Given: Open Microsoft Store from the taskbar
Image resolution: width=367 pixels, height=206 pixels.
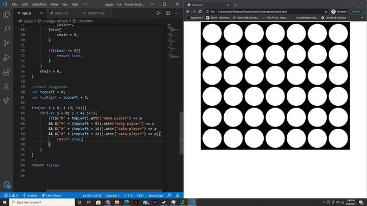Looking at the screenshot, I should coord(98,202).
